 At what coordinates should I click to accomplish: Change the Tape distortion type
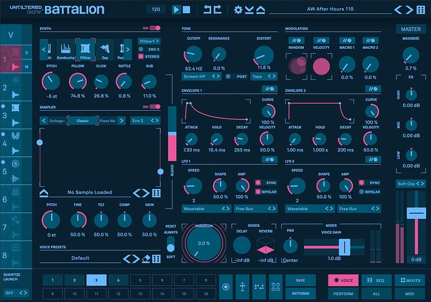coord(264,76)
